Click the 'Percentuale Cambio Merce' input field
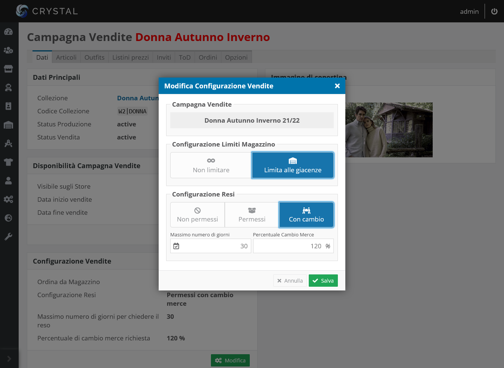The image size is (504, 368). click(287, 246)
